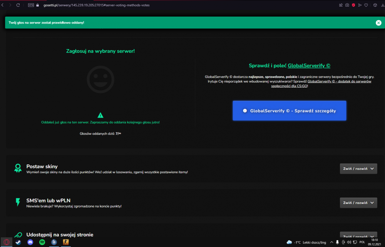This screenshot has width=385, height=247.
Task: Open the clock showing 18:10
Action: 375,242
